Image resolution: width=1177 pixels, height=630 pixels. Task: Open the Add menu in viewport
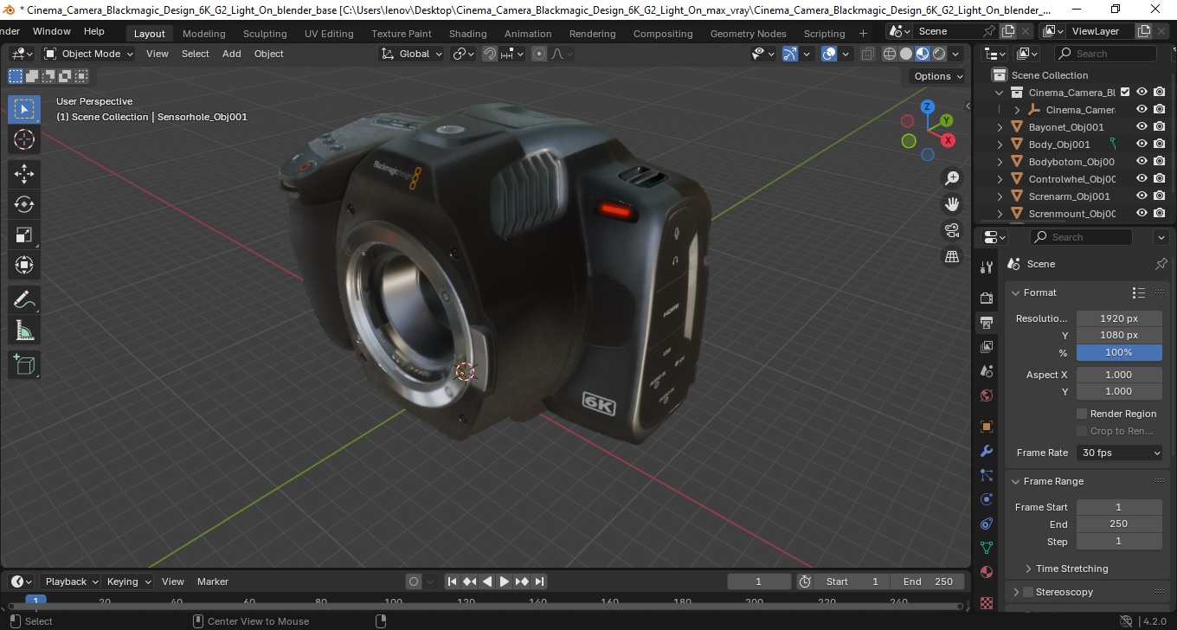click(x=232, y=54)
